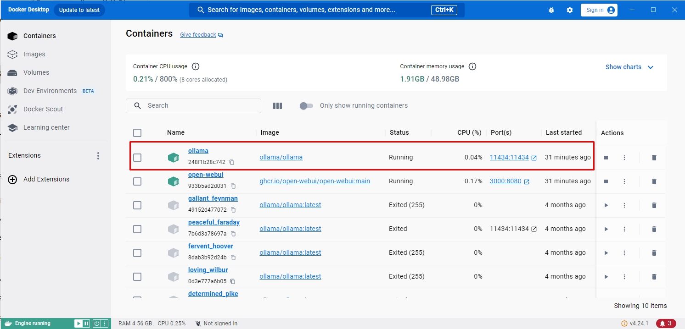The image size is (685, 329).
Task: Select the loving_wilbur checkbox
Action: pyautogui.click(x=137, y=277)
